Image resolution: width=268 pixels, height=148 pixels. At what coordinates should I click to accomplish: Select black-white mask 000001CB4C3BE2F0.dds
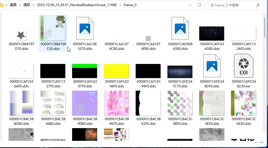(x=148, y=103)
